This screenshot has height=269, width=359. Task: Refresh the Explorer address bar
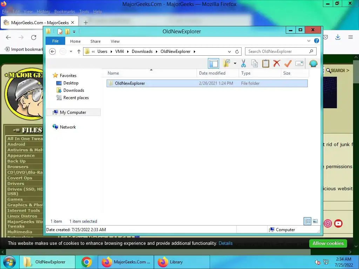[237, 52]
